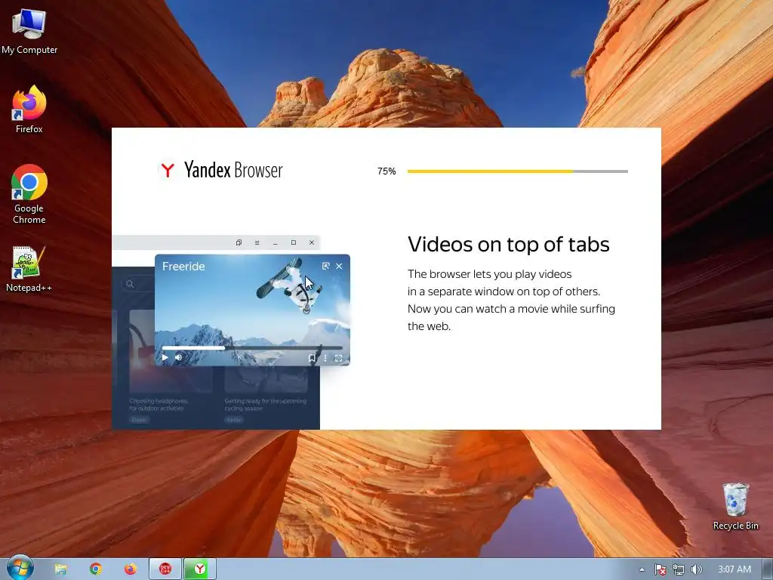Viewport: 773px width, 580px height.
Task: Click the three-dot menu in the Freeride video
Action: tap(325, 358)
